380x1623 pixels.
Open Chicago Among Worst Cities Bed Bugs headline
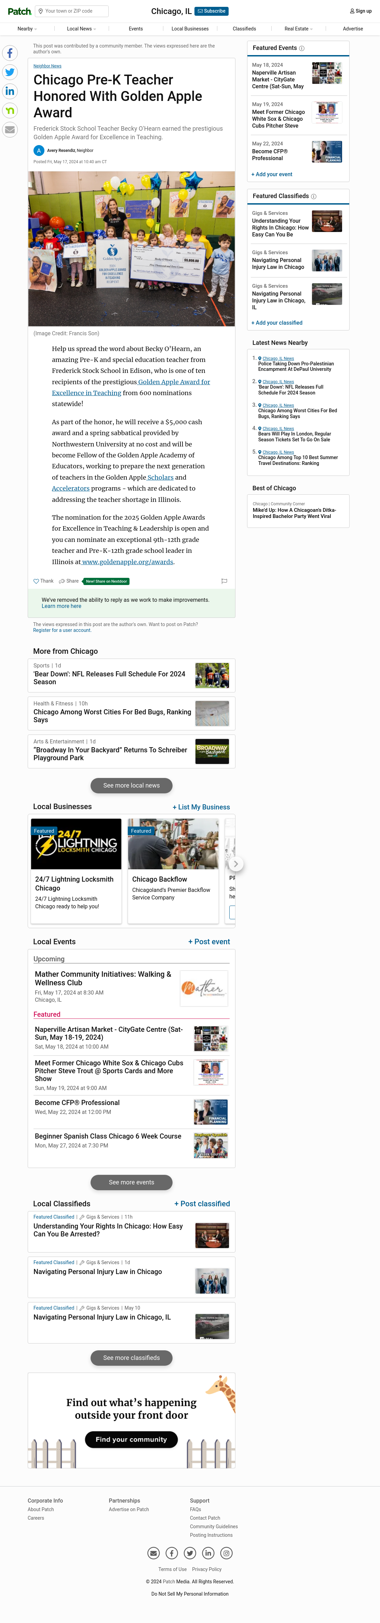point(112,716)
